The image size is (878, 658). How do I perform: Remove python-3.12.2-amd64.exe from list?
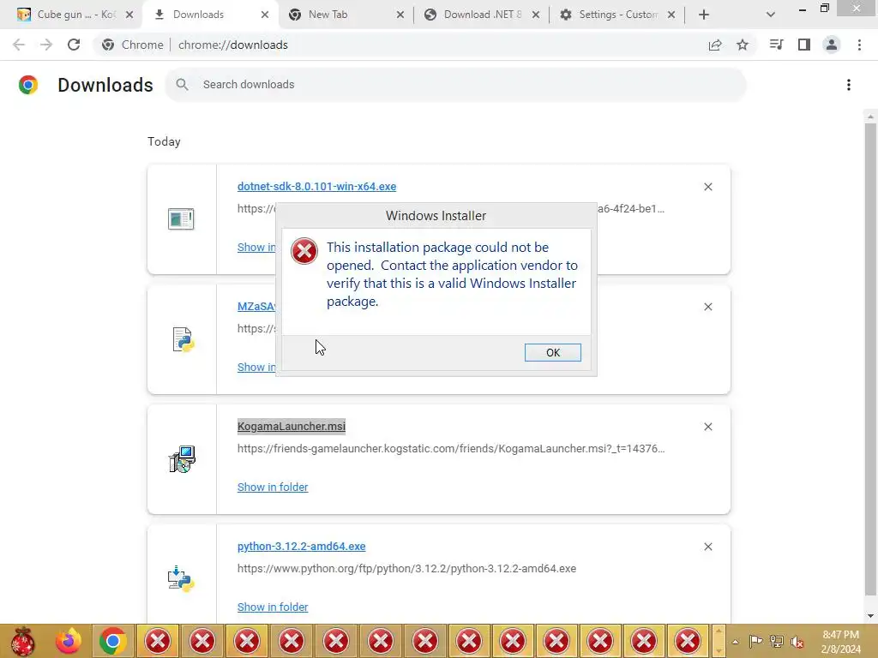pyautogui.click(x=707, y=547)
